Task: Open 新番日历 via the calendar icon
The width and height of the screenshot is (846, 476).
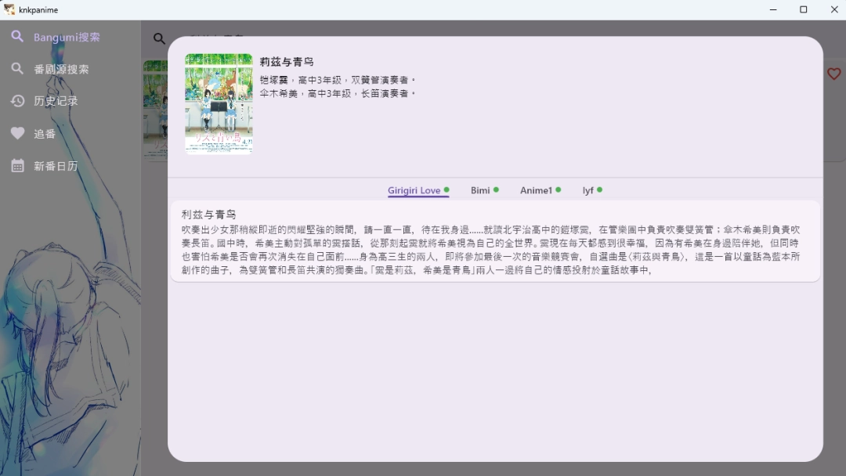Action: 16,165
